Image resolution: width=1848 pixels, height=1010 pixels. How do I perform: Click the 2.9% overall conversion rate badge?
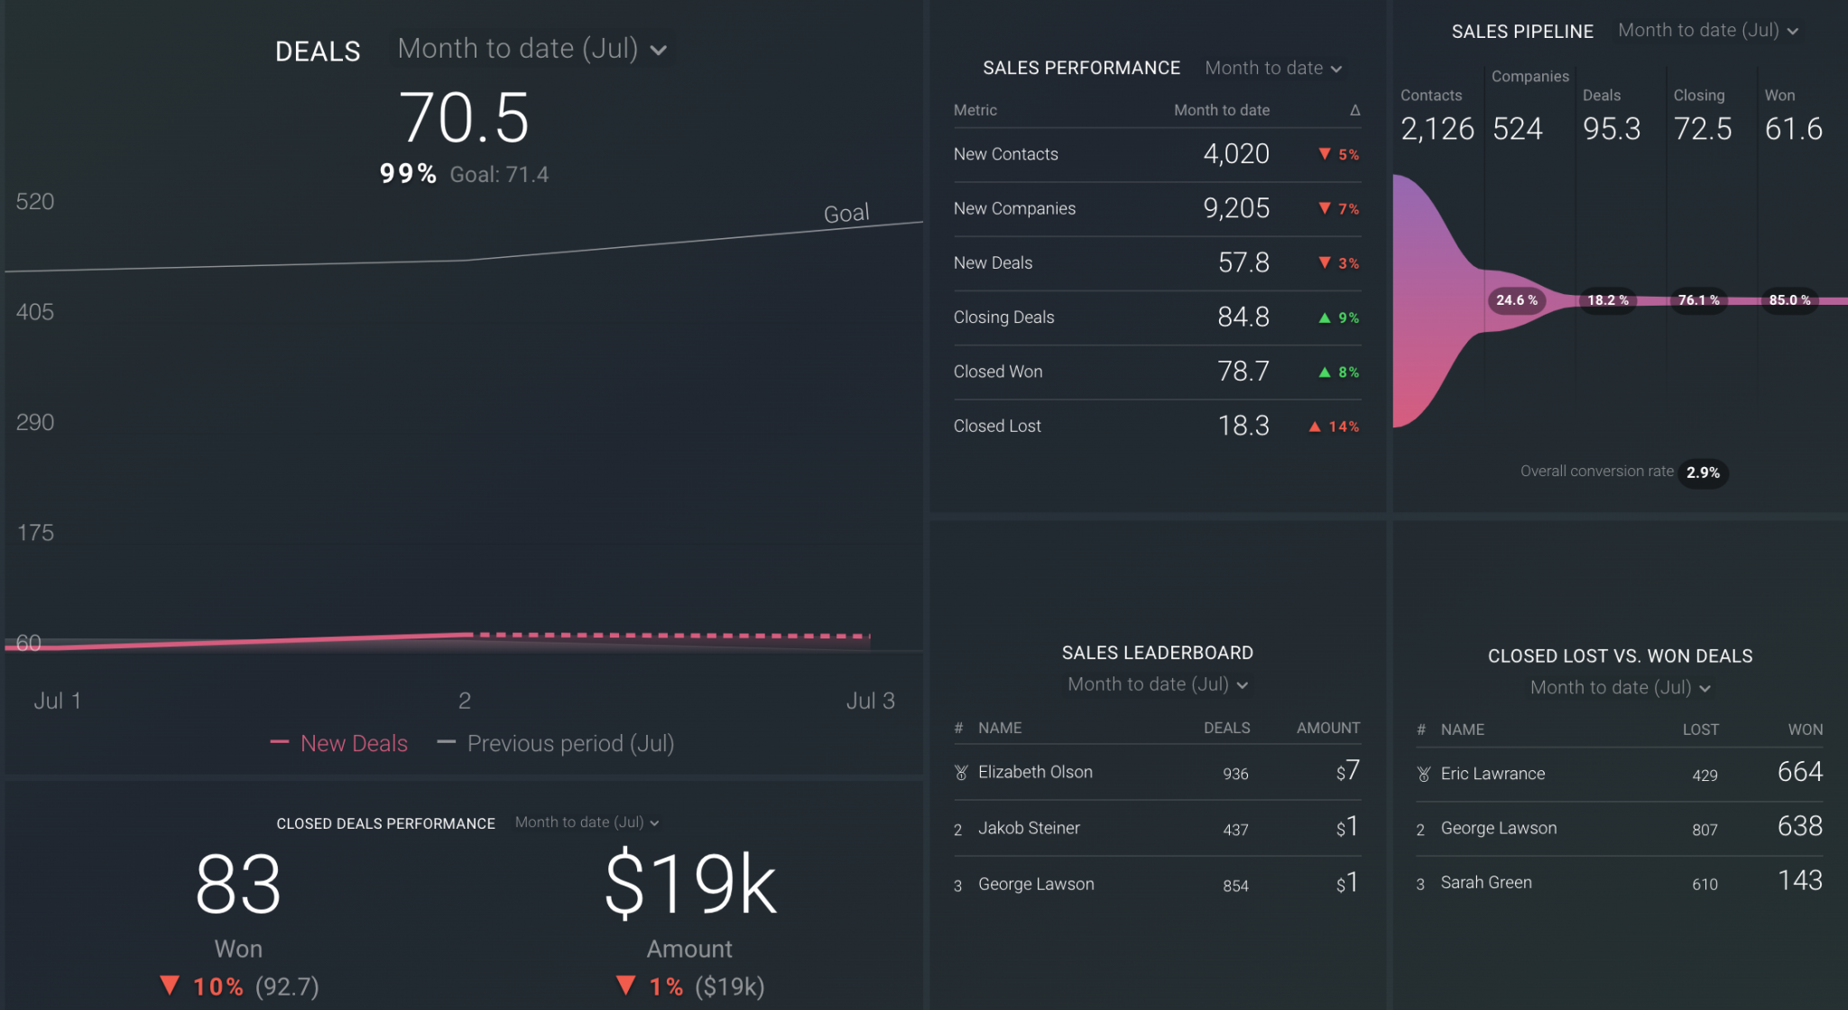(x=1703, y=472)
